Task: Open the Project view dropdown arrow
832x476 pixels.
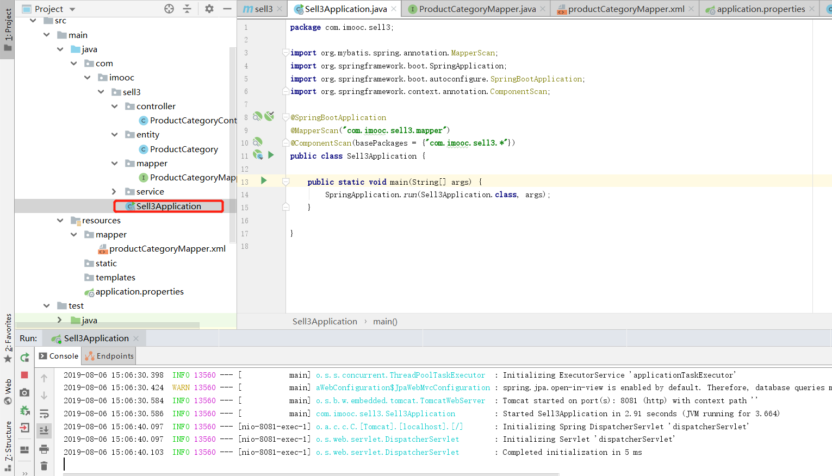Action: click(x=72, y=9)
